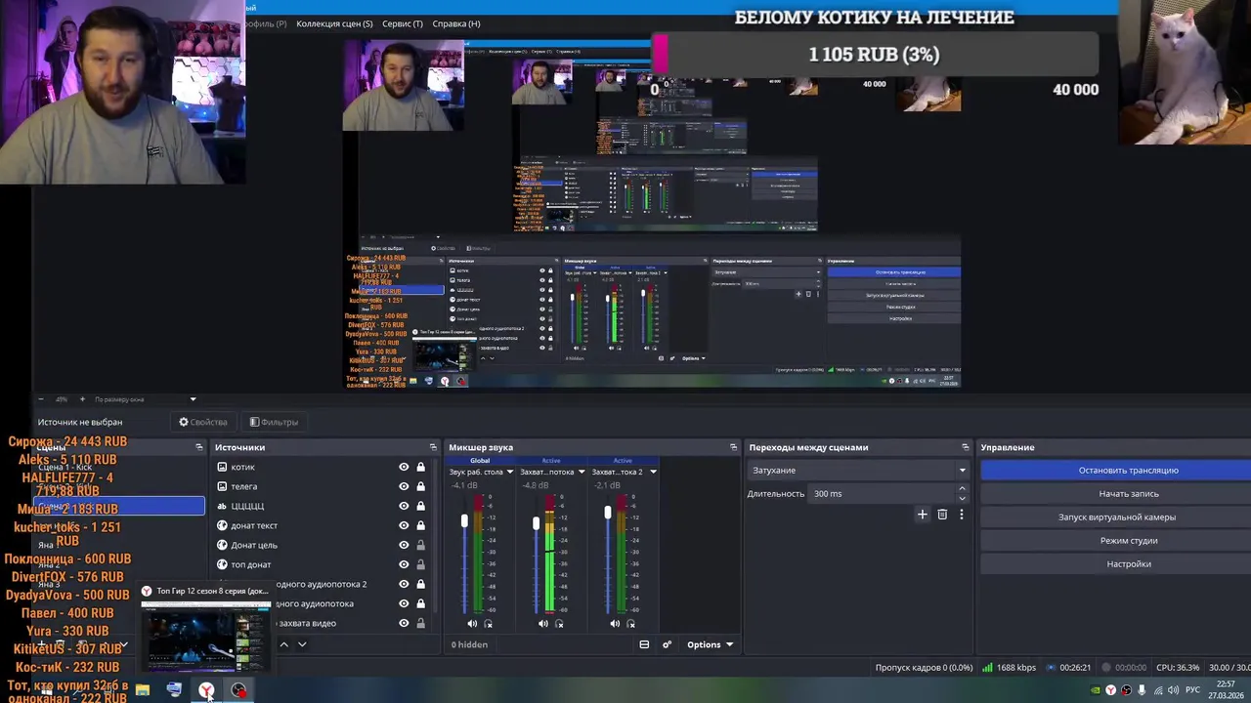The height and width of the screenshot is (703, 1251).
Task: Open NVIDIA icon in system tray
Action: point(1096,690)
